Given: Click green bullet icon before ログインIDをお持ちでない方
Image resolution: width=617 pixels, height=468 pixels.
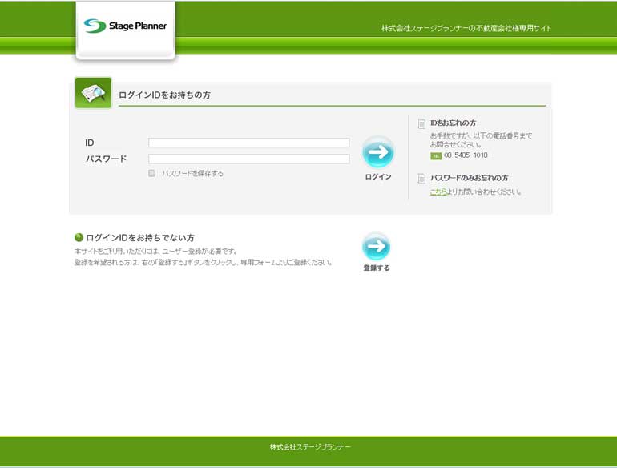Looking at the screenshot, I should coord(79,237).
